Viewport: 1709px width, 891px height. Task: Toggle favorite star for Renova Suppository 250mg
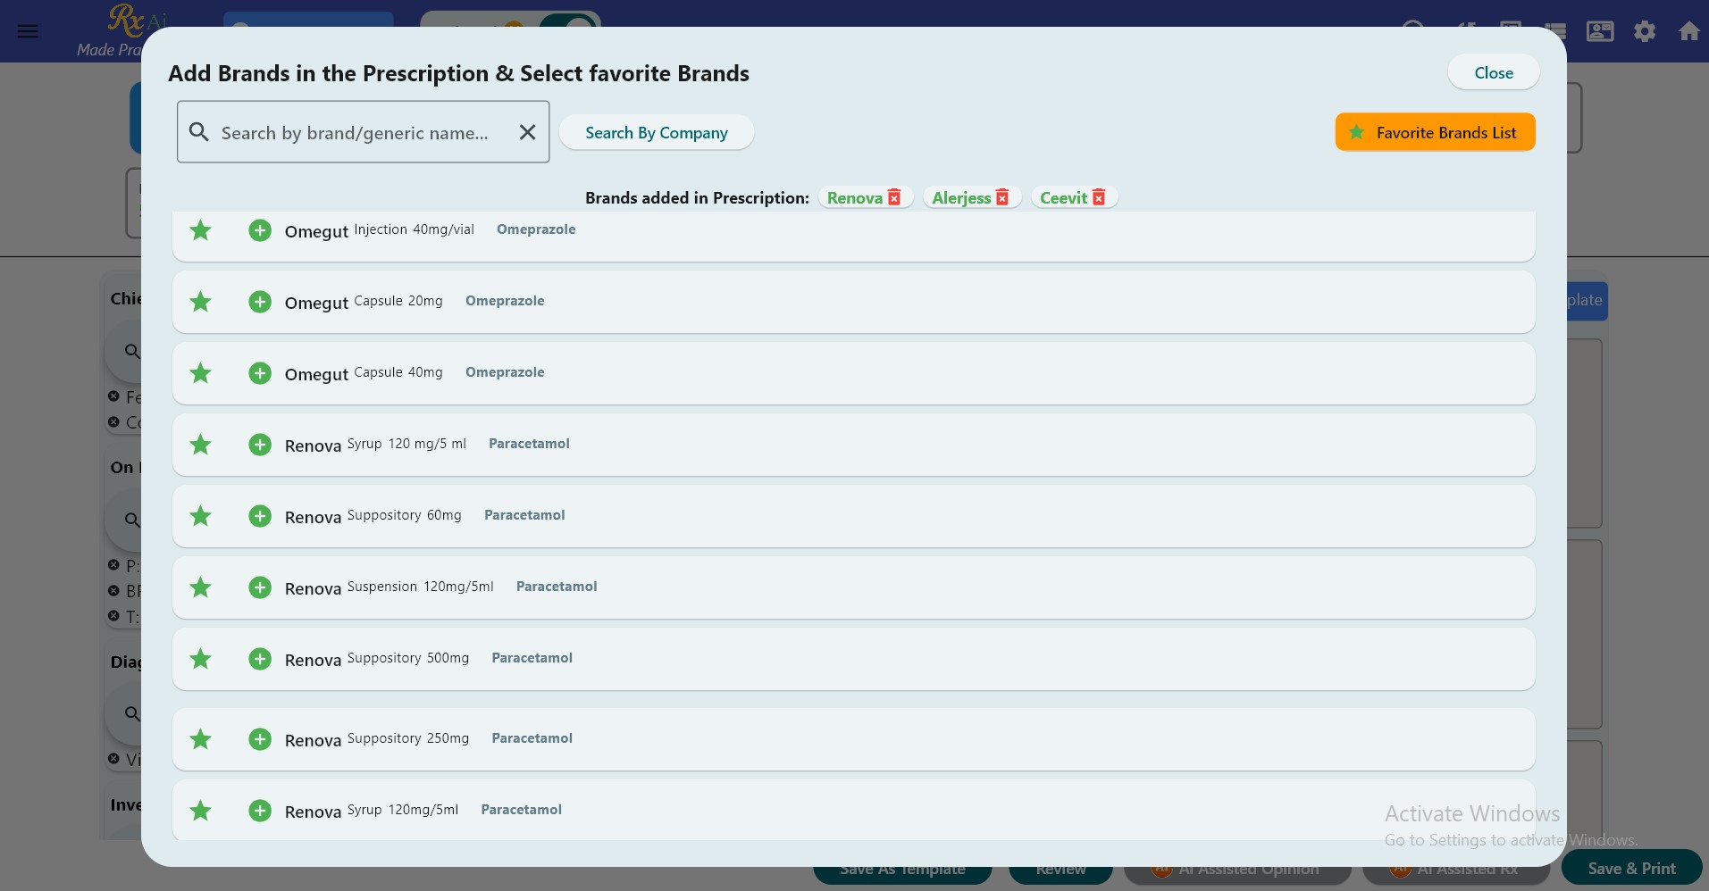201,739
